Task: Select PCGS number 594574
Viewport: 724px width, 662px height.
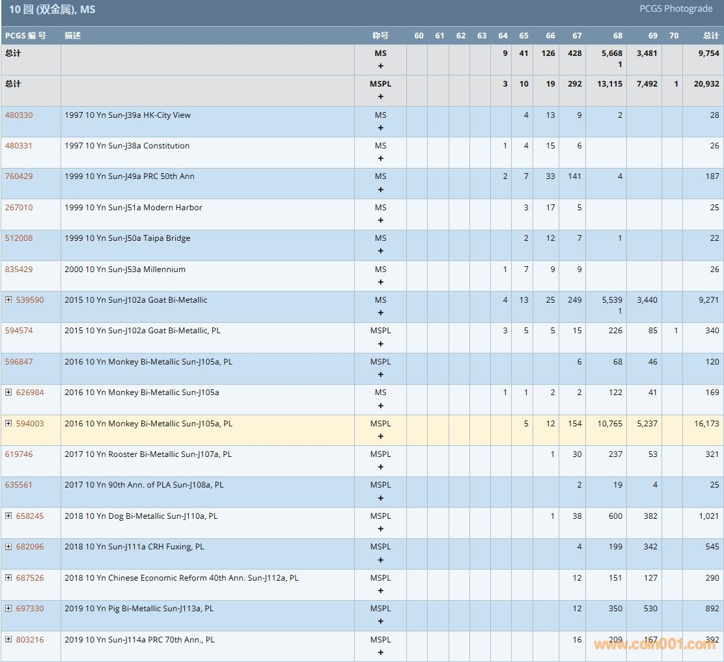Action: (x=19, y=331)
